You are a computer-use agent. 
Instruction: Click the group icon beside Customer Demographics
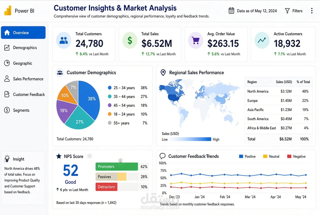point(60,73)
